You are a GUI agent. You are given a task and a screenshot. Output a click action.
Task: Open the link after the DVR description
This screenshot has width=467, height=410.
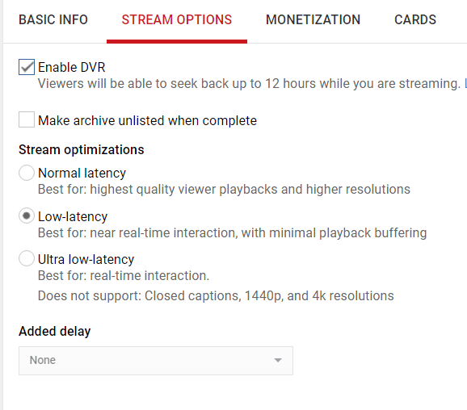pos(465,84)
